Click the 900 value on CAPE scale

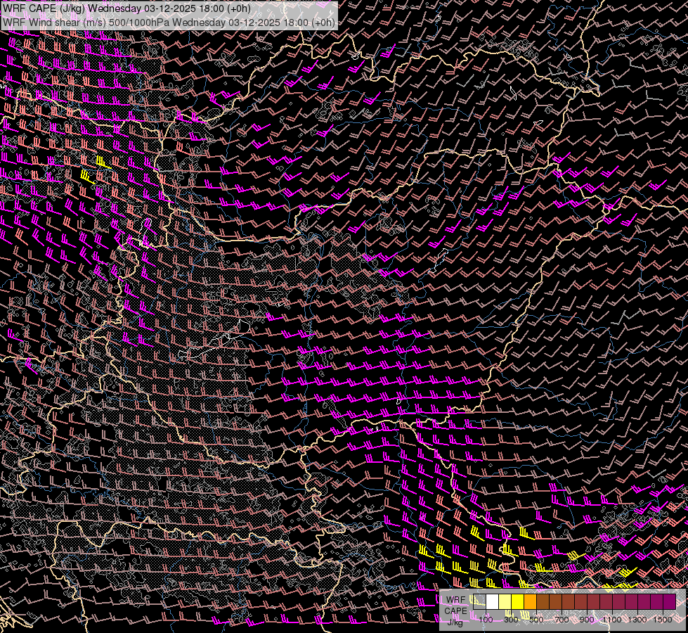pos(587,619)
